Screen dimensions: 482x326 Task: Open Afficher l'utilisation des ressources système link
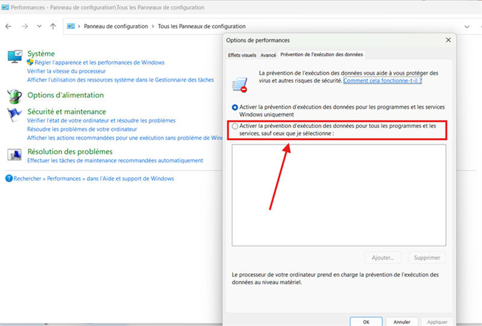tap(120, 80)
